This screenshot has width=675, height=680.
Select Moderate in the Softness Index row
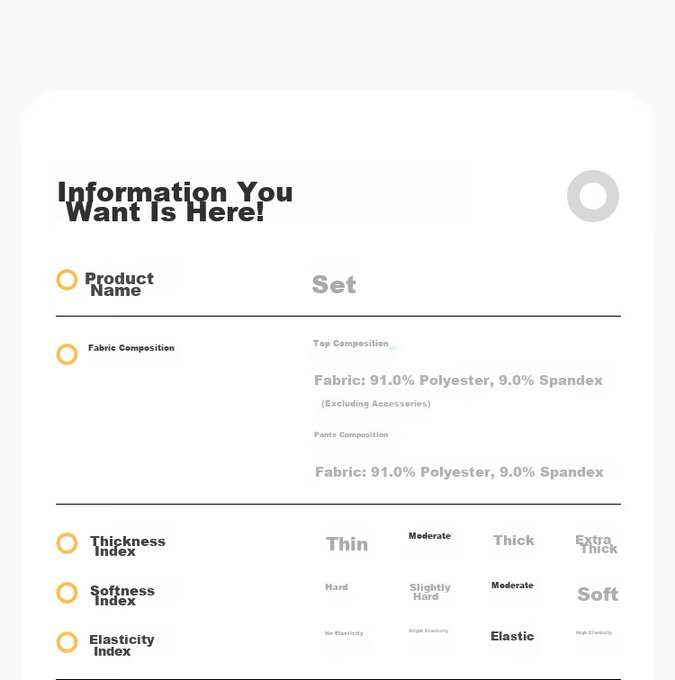(x=512, y=586)
